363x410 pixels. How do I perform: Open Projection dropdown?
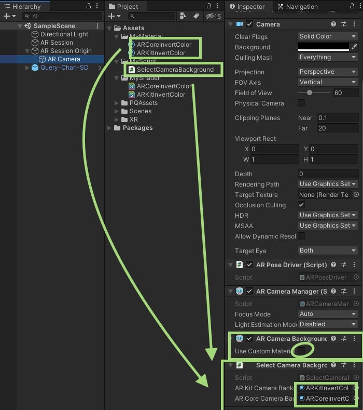pyautogui.click(x=328, y=72)
